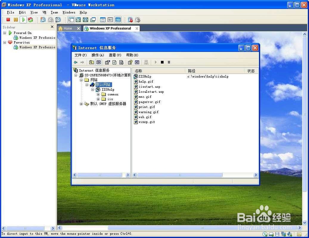Collapse the Powered On group in Sidebar

[x=5, y=33]
